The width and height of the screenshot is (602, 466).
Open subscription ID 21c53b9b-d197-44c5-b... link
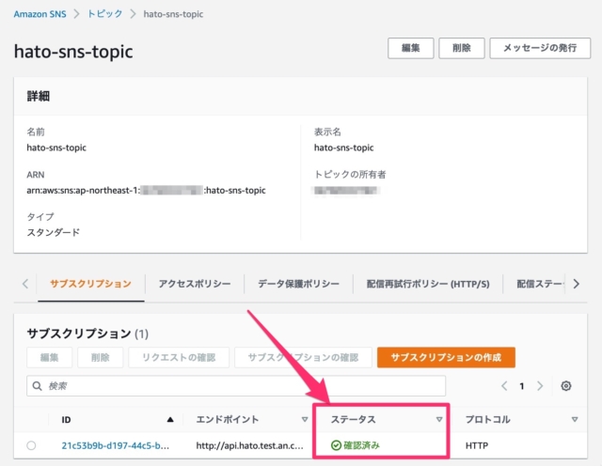coord(115,445)
